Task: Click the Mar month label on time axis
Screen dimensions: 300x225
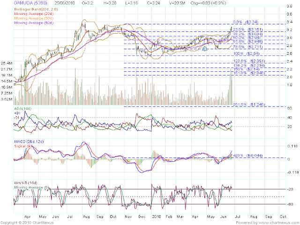Action: 180,217
